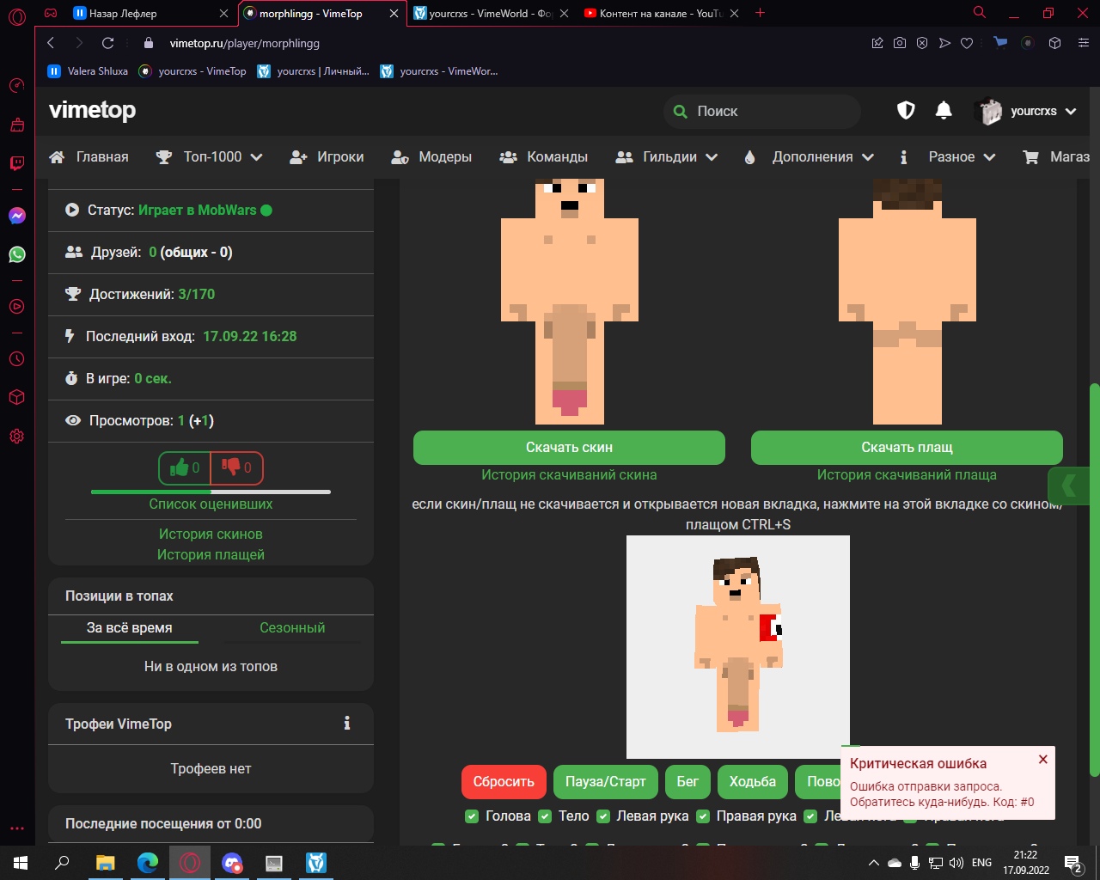The image size is (1100, 880).
Task: Open the История скинов link
Action: [211, 534]
